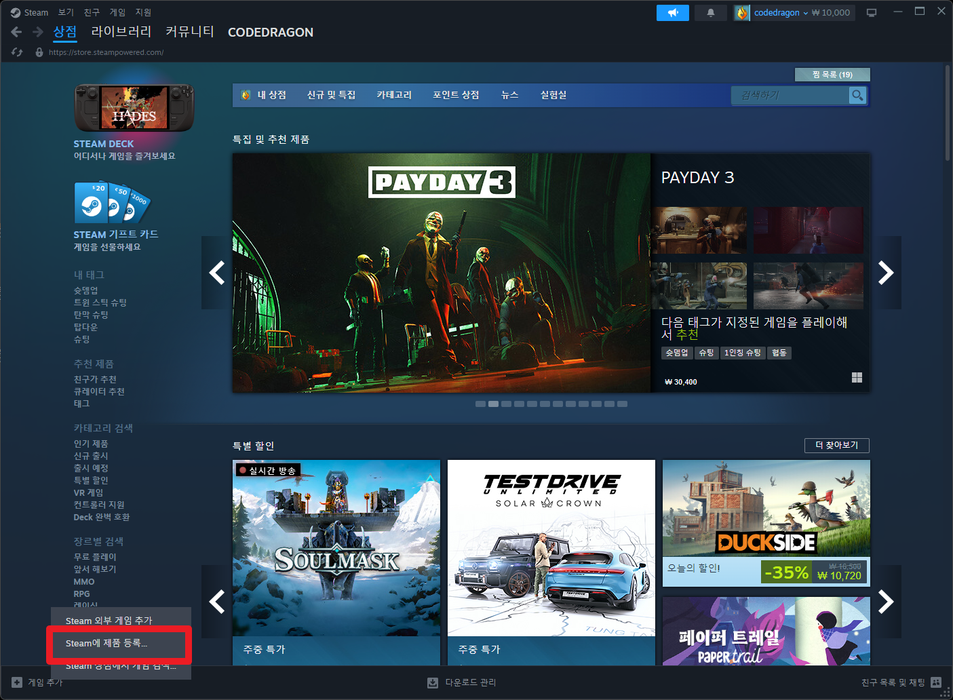This screenshot has height=700, width=953.
Task: Click the 트윈 스틱 슈팅 tag link
Action: (x=100, y=303)
